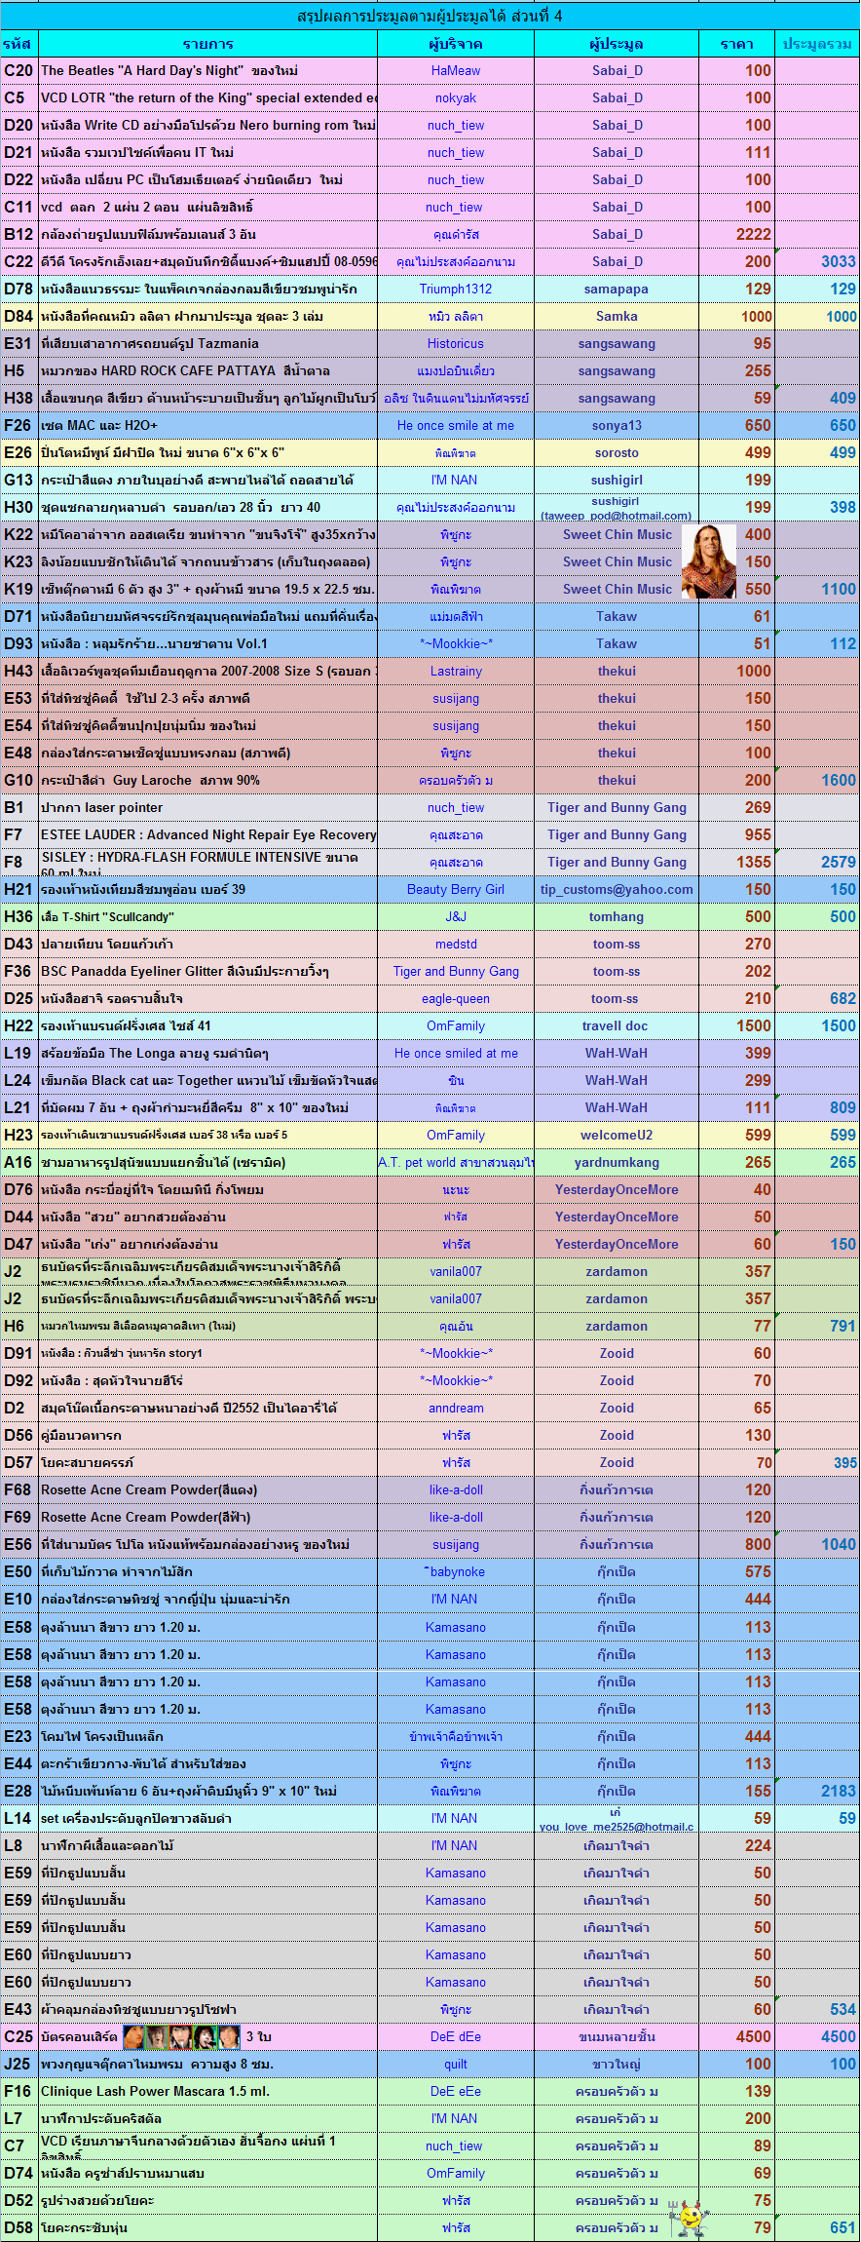This screenshot has width=861, height=2242.
Task: Click the donor cell 'anndream'
Action: coord(456,1408)
